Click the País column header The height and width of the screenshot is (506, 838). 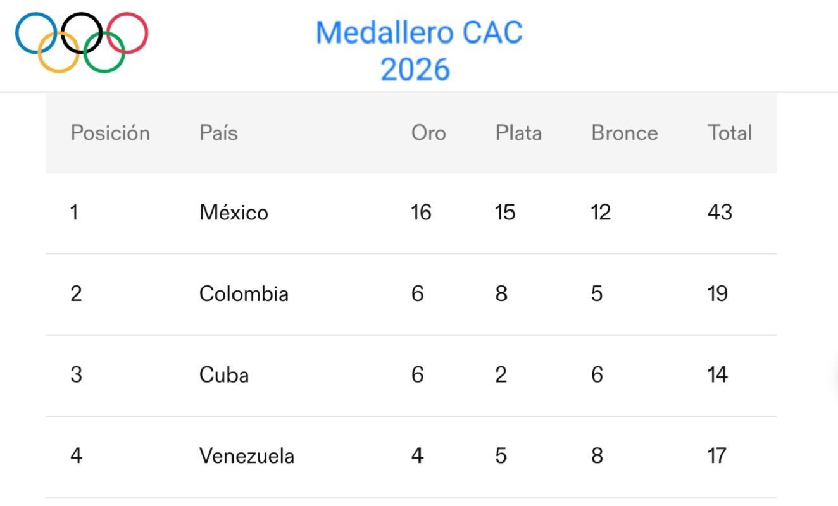(x=219, y=133)
